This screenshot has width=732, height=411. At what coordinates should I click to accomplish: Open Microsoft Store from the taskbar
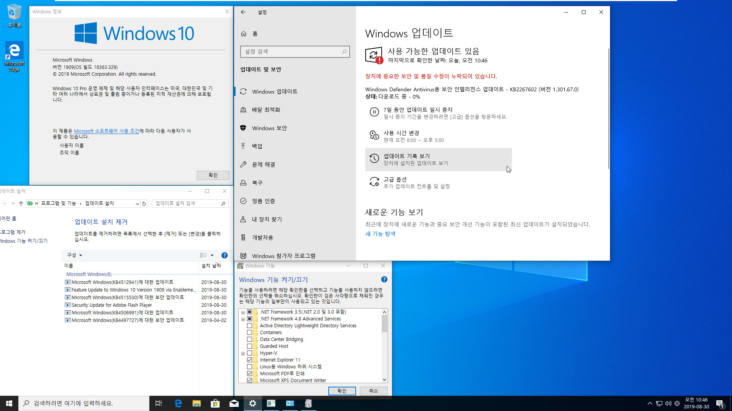click(x=215, y=403)
